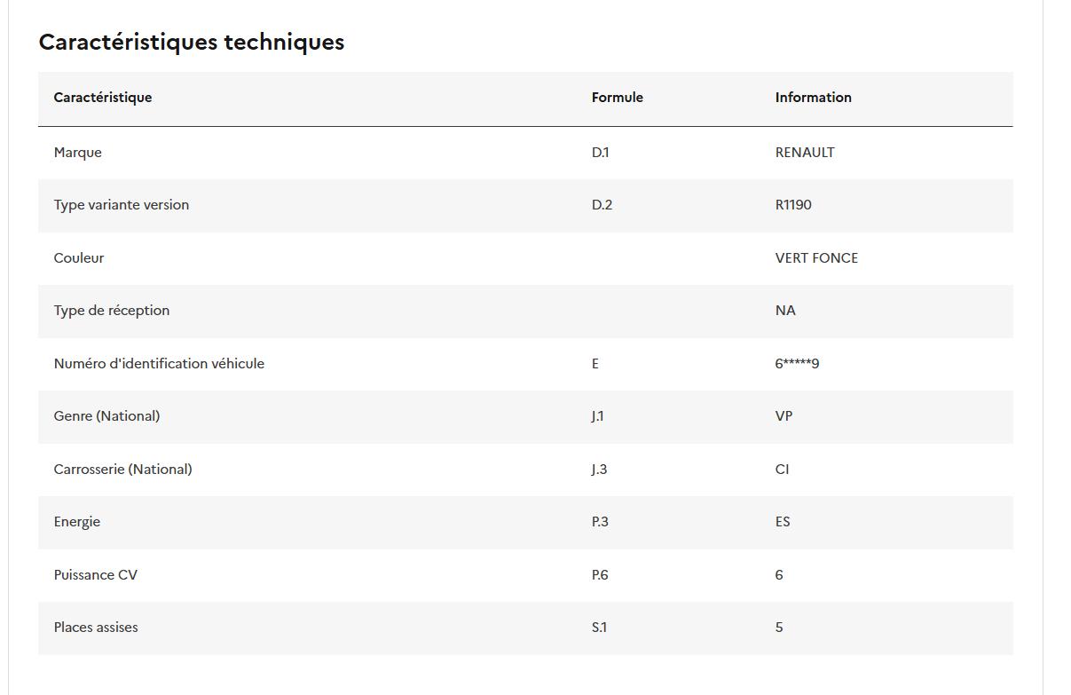This screenshot has width=1071, height=695.
Task: Click the Numéro d'identification véhicule label
Action: coord(159,364)
